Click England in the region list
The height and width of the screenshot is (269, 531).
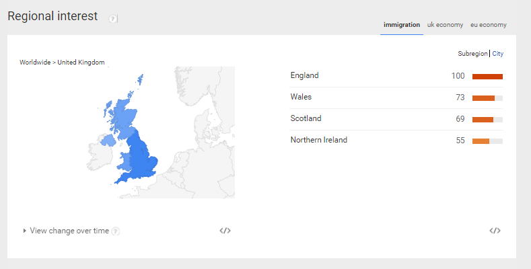(x=304, y=75)
